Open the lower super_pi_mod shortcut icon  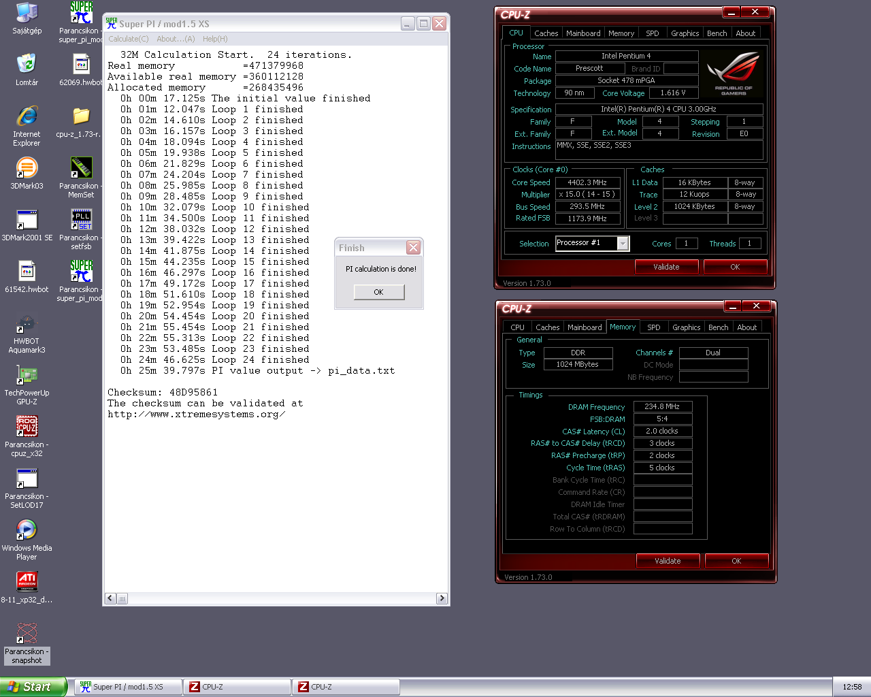pyautogui.click(x=81, y=281)
